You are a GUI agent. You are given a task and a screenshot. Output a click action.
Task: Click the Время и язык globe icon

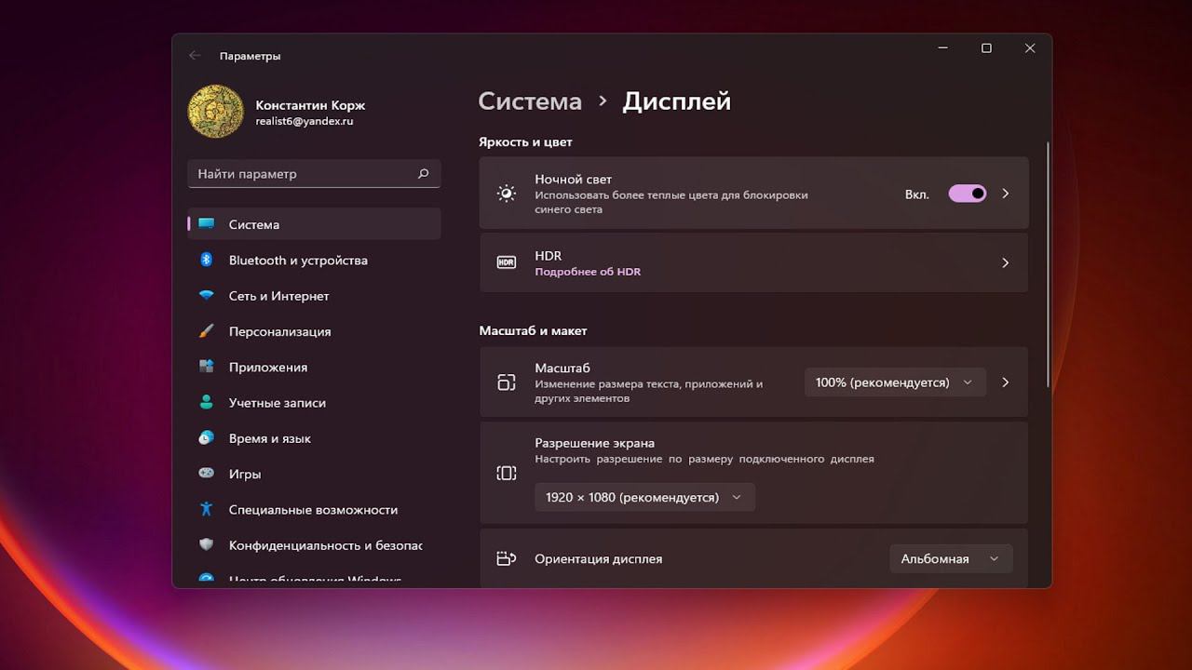coord(207,438)
